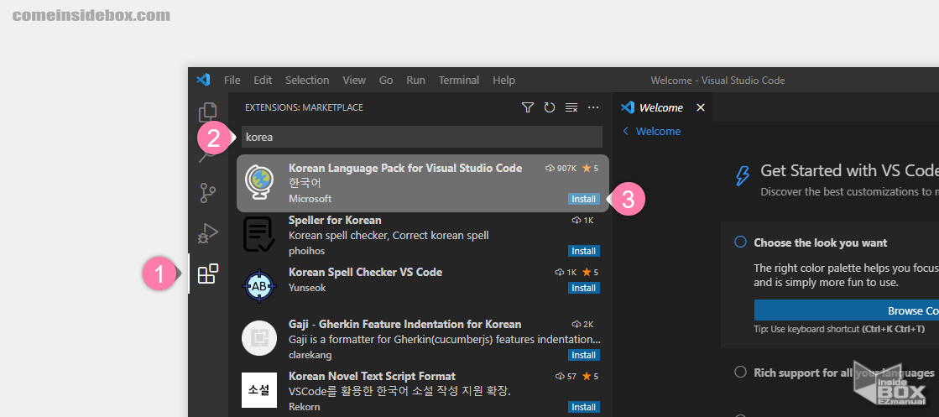Open the Run and Debug view
Viewport: 939px width, 417px height.
pyautogui.click(x=208, y=233)
